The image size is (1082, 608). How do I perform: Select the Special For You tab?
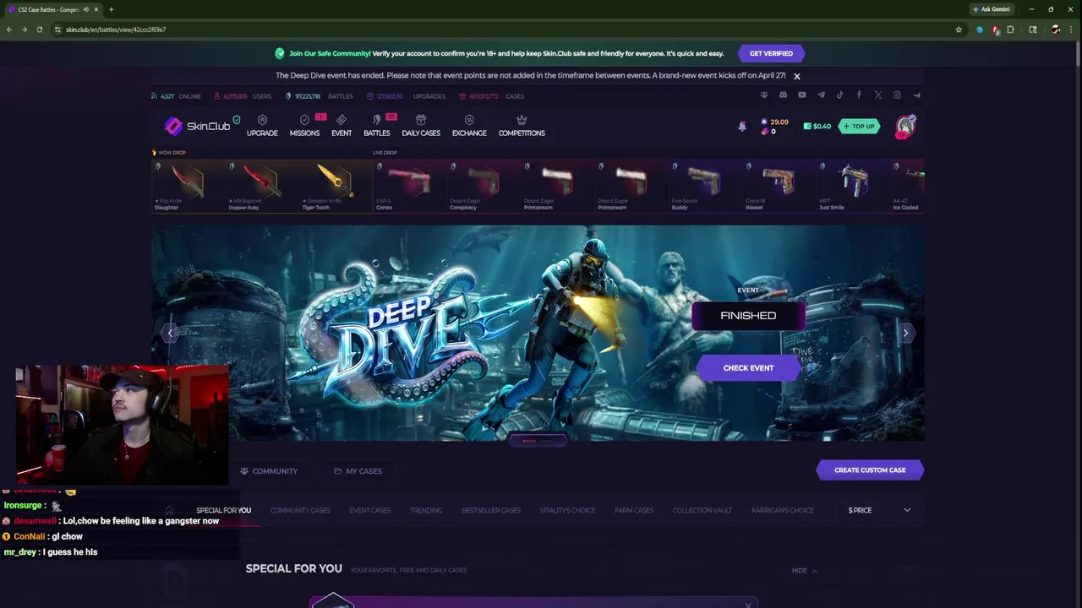pyautogui.click(x=223, y=510)
